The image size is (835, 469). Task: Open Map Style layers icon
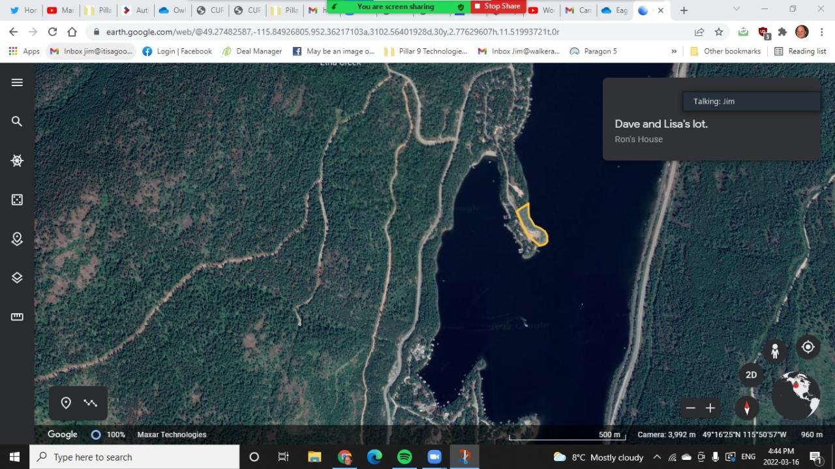tap(17, 278)
